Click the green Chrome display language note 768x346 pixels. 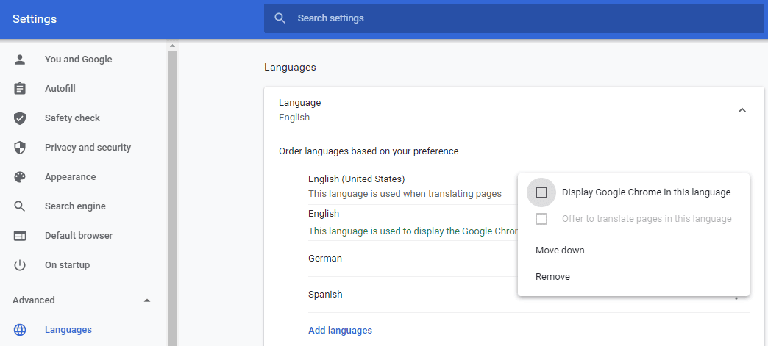click(413, 231)
